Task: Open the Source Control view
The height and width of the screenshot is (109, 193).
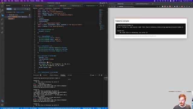Action: pyautogui.click(x=2, y=15)
